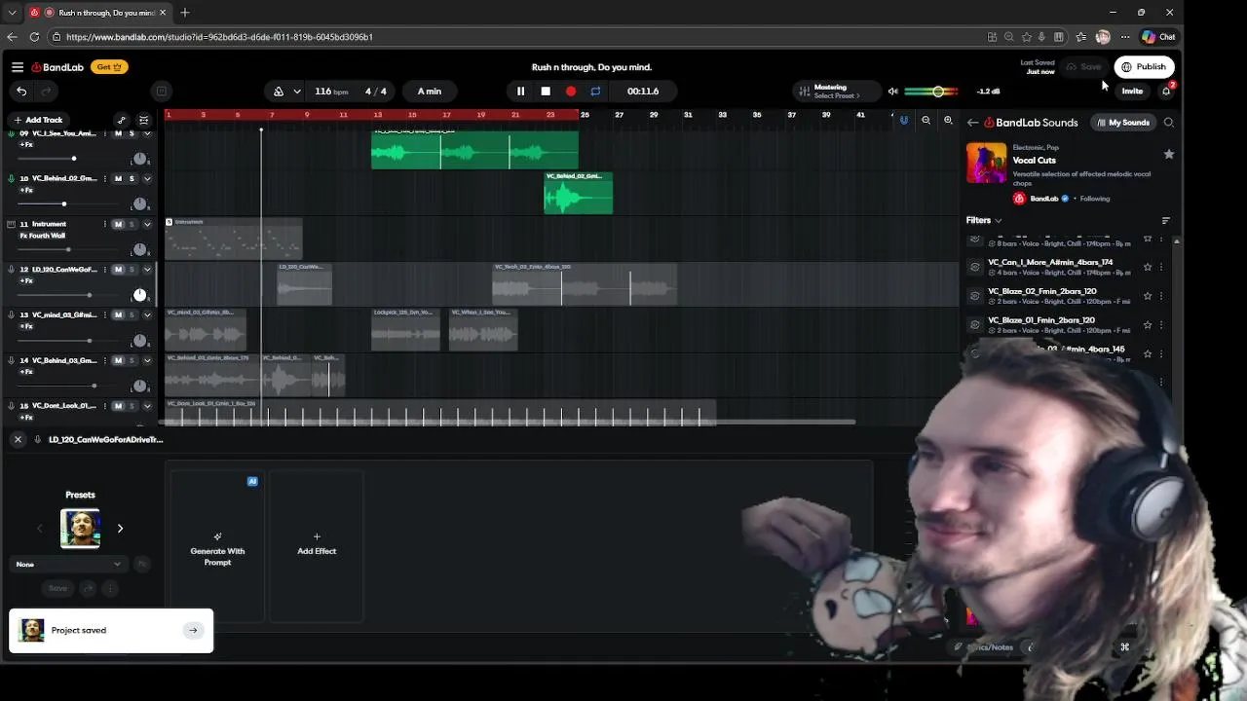Expand track 13 VC_mind_03 chevron
This screenshot has height=701, width=1247.
pos(147,314)
